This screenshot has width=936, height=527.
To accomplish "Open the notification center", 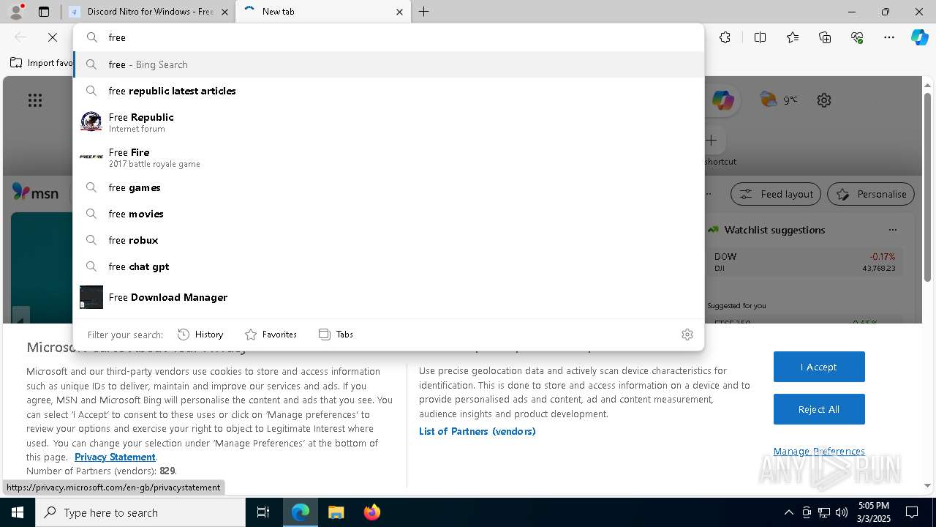I will click(x=913, y=512).
